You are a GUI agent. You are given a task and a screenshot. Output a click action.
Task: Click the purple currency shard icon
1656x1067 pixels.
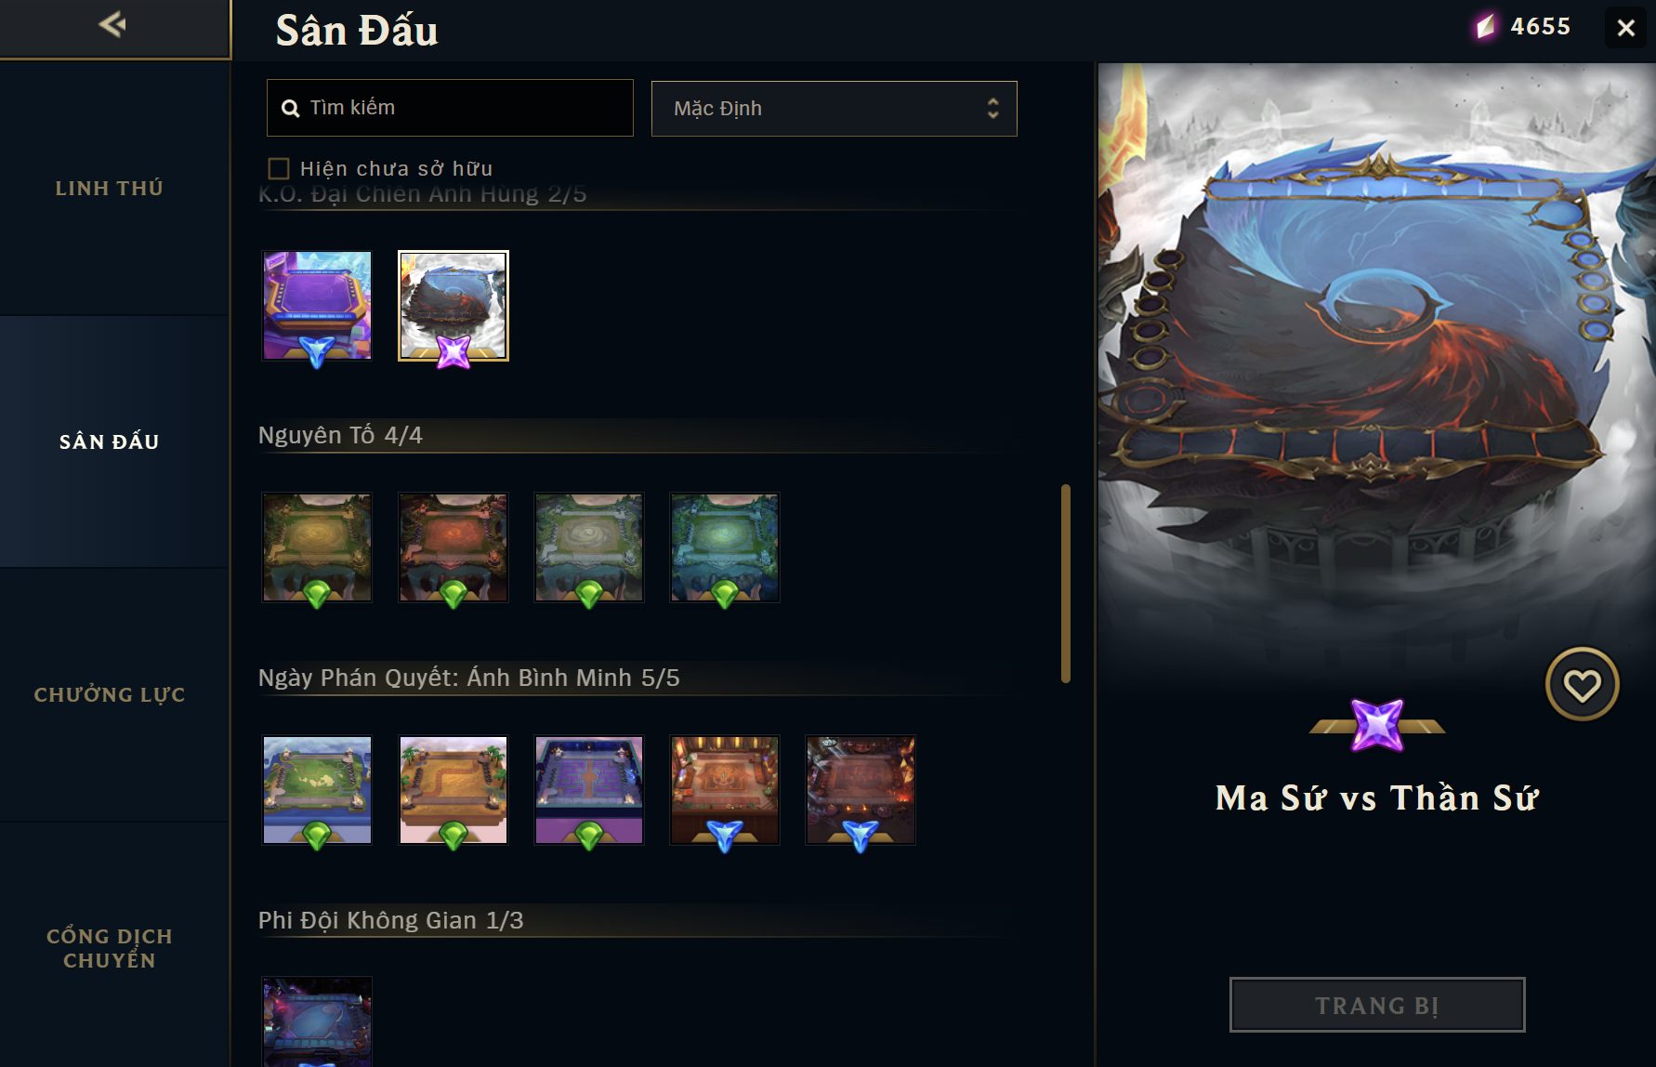pos(1485,27)
